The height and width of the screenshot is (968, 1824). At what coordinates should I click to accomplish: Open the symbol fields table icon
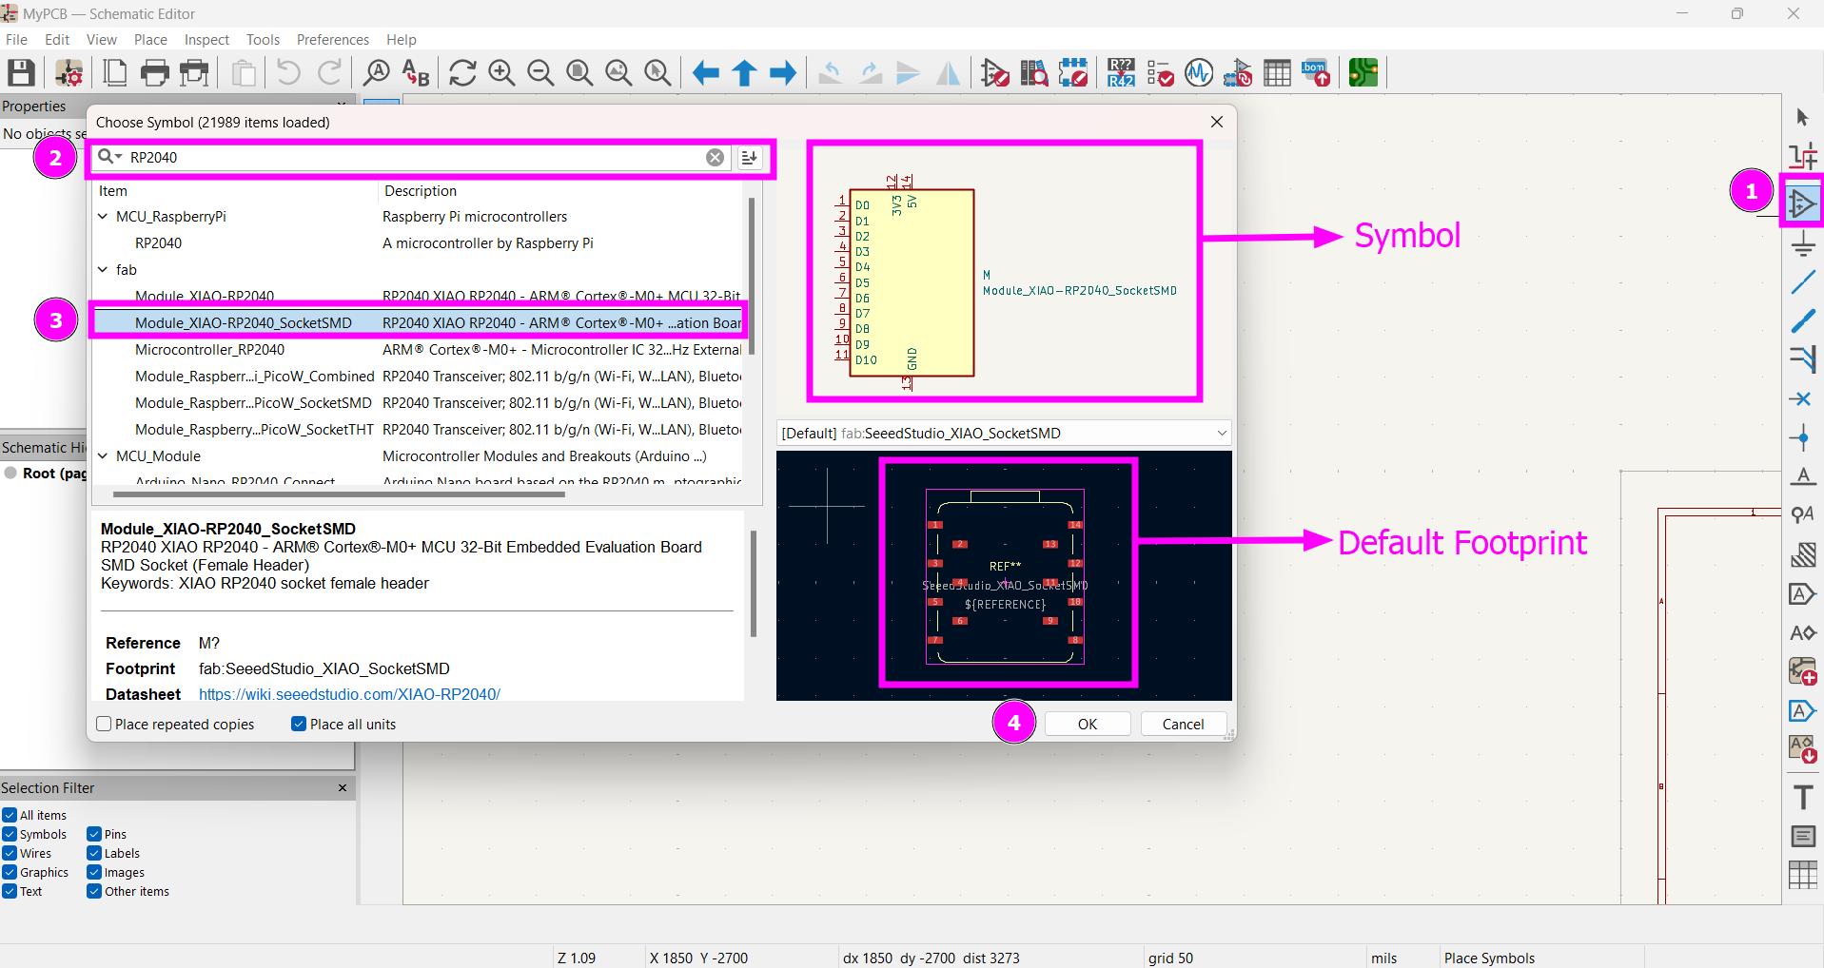(1277, 73)
